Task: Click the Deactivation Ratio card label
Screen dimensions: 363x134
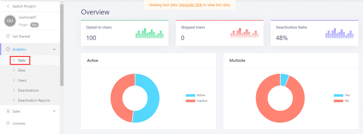Action: [x=291, y=27]
